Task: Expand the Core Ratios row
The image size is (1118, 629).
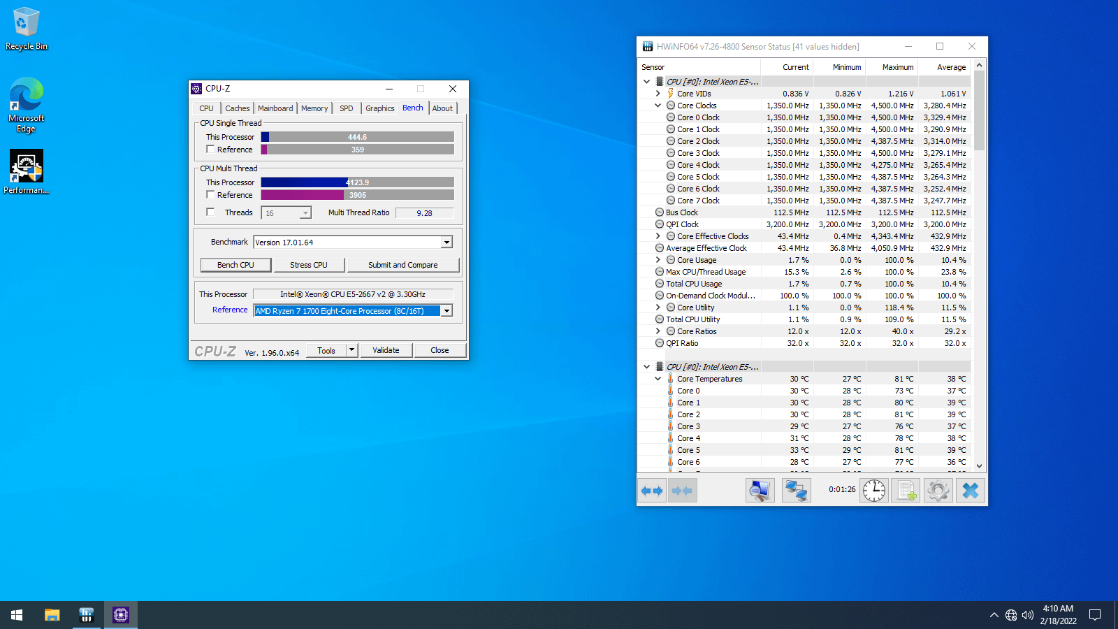Action: 658,331
